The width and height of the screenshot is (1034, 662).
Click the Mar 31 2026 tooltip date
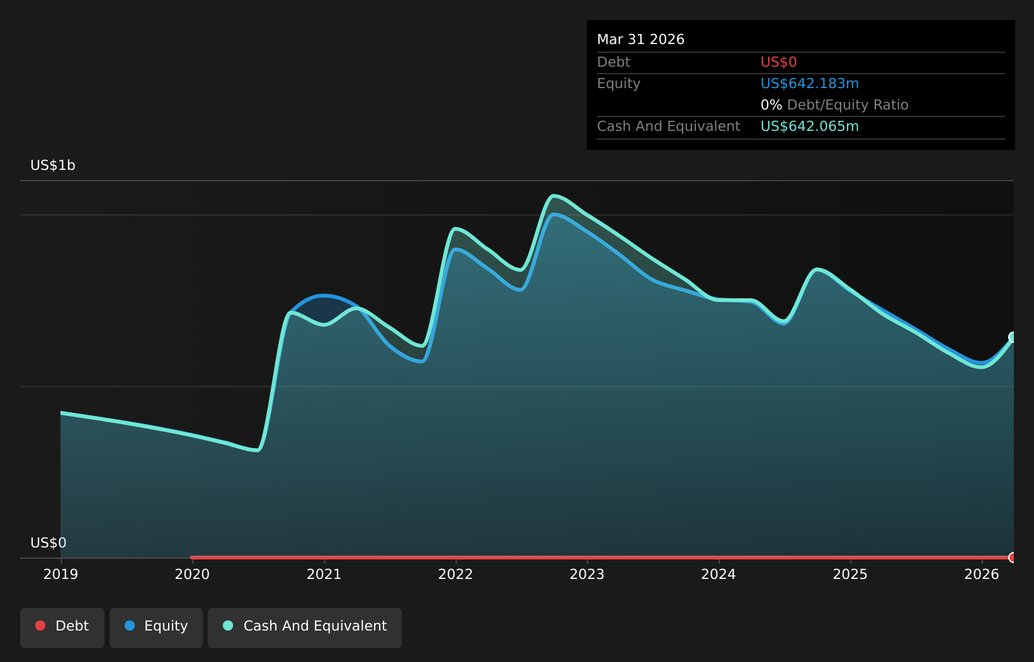point(640,40)
